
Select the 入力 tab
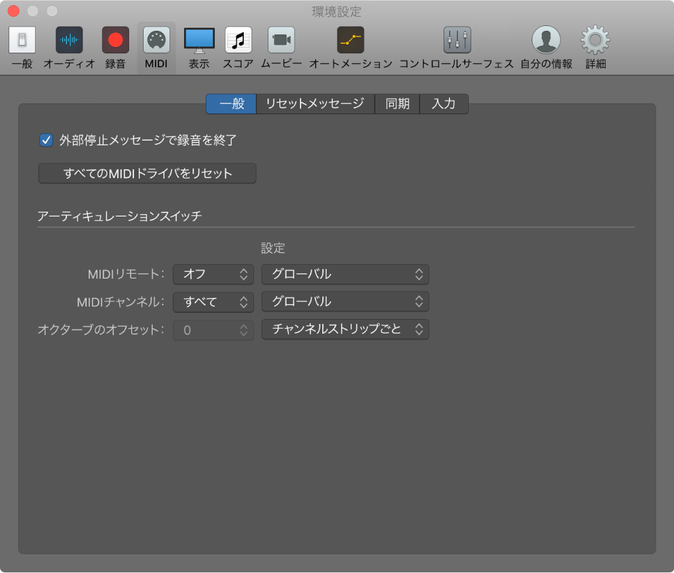[x=444, y=104]
